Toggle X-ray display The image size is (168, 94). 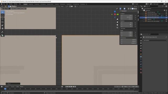[129, 9]
